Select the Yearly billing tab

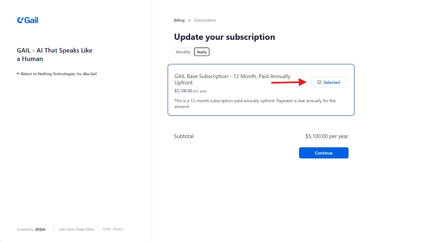tap(202, 52)
